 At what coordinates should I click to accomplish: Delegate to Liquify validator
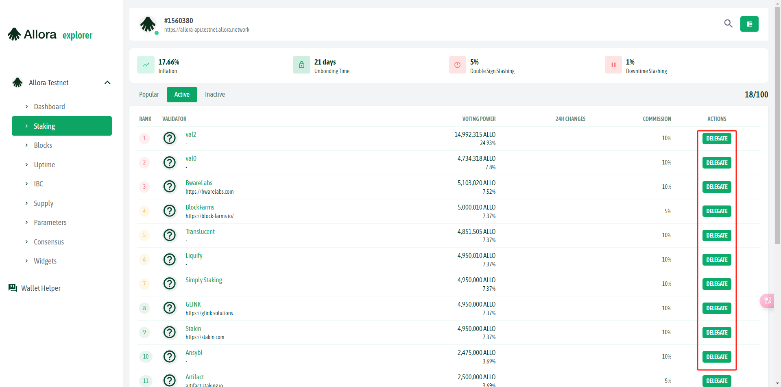click(717, 260)
